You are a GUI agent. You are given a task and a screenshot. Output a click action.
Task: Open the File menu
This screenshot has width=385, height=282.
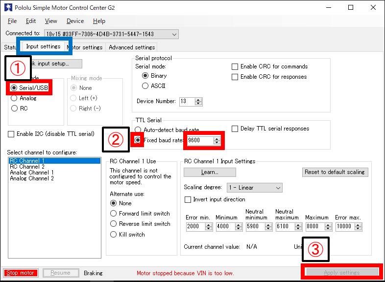point(12,21)
